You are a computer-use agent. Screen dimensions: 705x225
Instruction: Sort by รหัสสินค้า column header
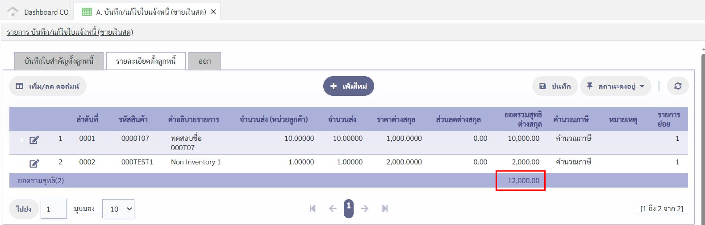coord(133,119)
